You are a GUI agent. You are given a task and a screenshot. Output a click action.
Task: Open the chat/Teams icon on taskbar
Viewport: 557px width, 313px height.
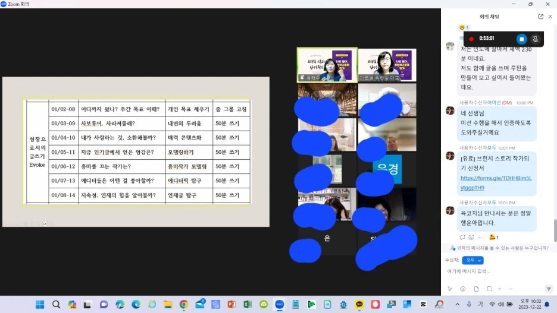pyautogui.click(x=104, y=305)
